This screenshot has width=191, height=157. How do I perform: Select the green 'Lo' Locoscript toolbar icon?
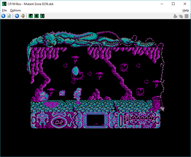[x=31, y=16]
